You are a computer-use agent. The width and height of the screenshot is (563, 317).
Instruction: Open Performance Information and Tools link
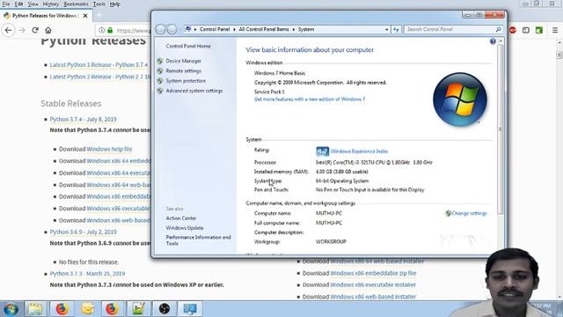coord(198,240)
